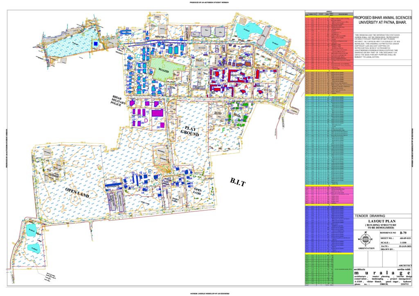419x296 pixels.
Task: Click the small blue square beside the large wetland
Action: 95,43
